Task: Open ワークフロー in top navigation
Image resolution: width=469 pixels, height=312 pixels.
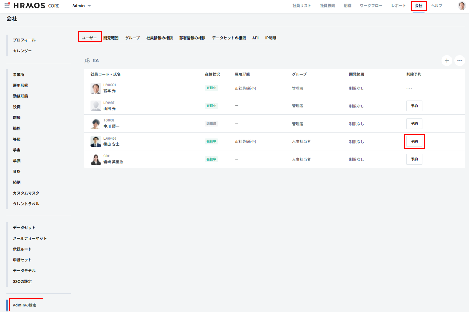Action: tap(371, 6)
